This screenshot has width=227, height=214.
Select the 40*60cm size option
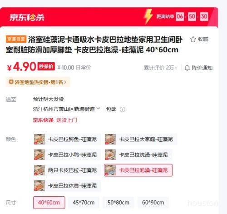[49, 203]
